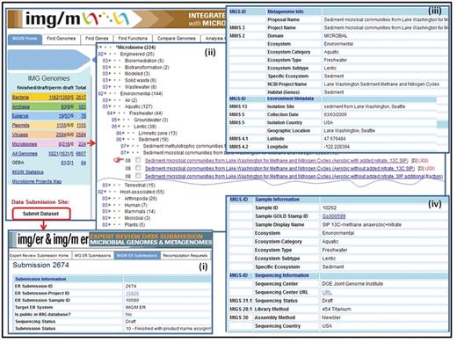Click the Submission 2674 heading
Image resolution: width=457 pixels, height=343 pixels.
tap(40, 265)
